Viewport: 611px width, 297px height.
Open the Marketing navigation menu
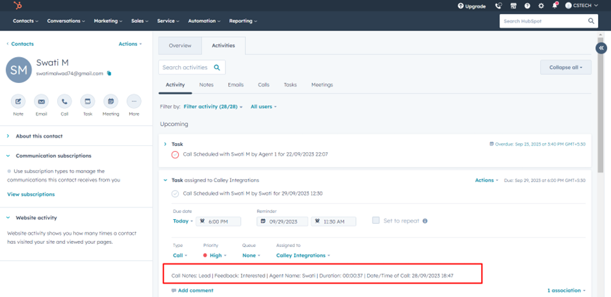tap(108, 21)
